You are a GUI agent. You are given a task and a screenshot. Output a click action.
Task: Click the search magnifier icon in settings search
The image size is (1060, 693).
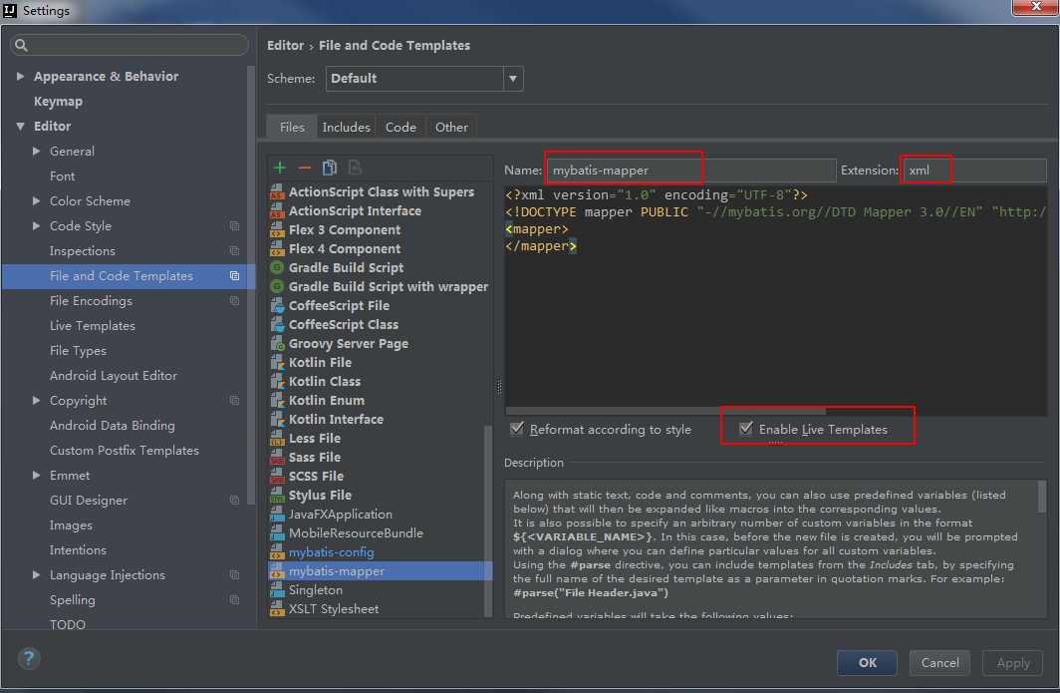[x=22, y=45]
